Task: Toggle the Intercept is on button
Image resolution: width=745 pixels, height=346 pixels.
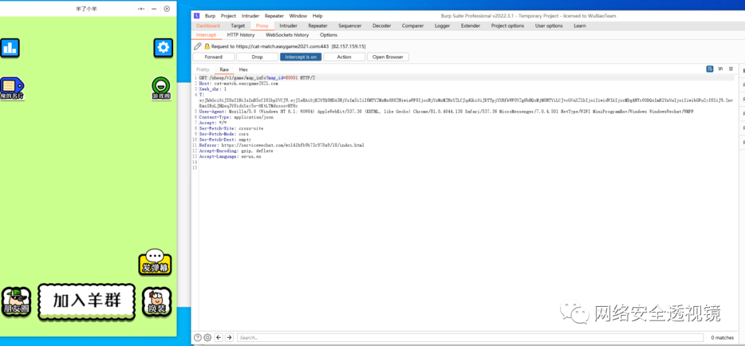Action: click(301, 57)
